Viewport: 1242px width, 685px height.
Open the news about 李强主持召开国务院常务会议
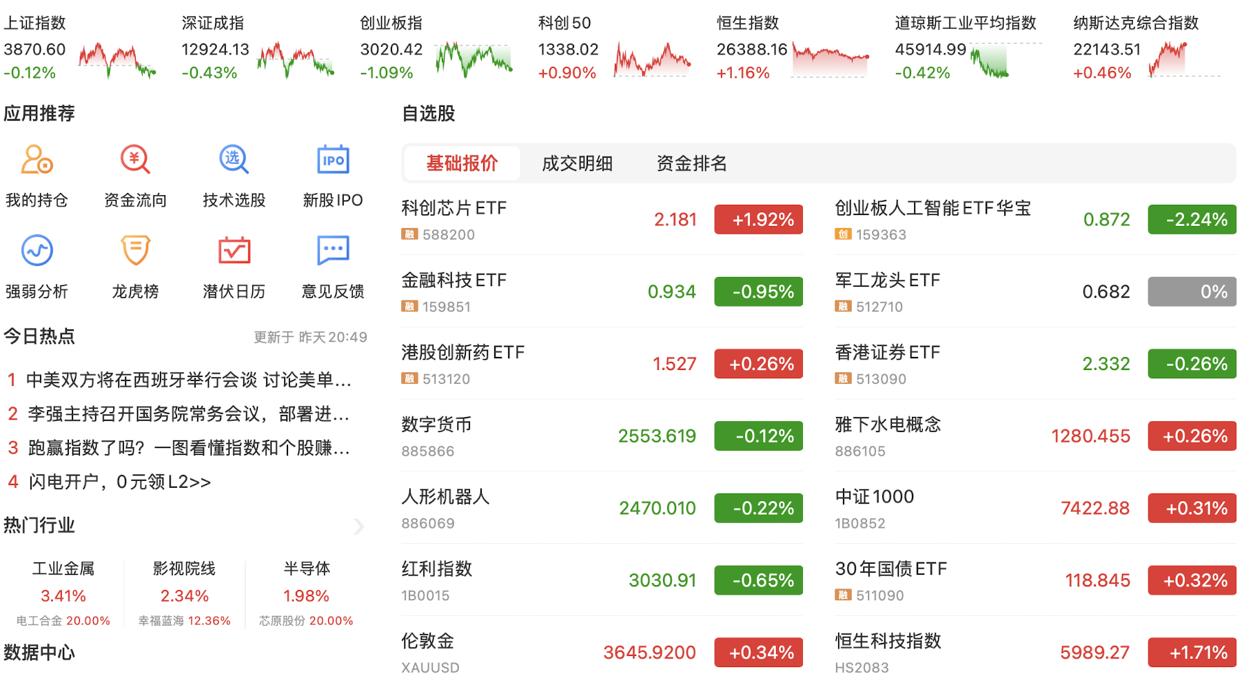pos(187,414)
